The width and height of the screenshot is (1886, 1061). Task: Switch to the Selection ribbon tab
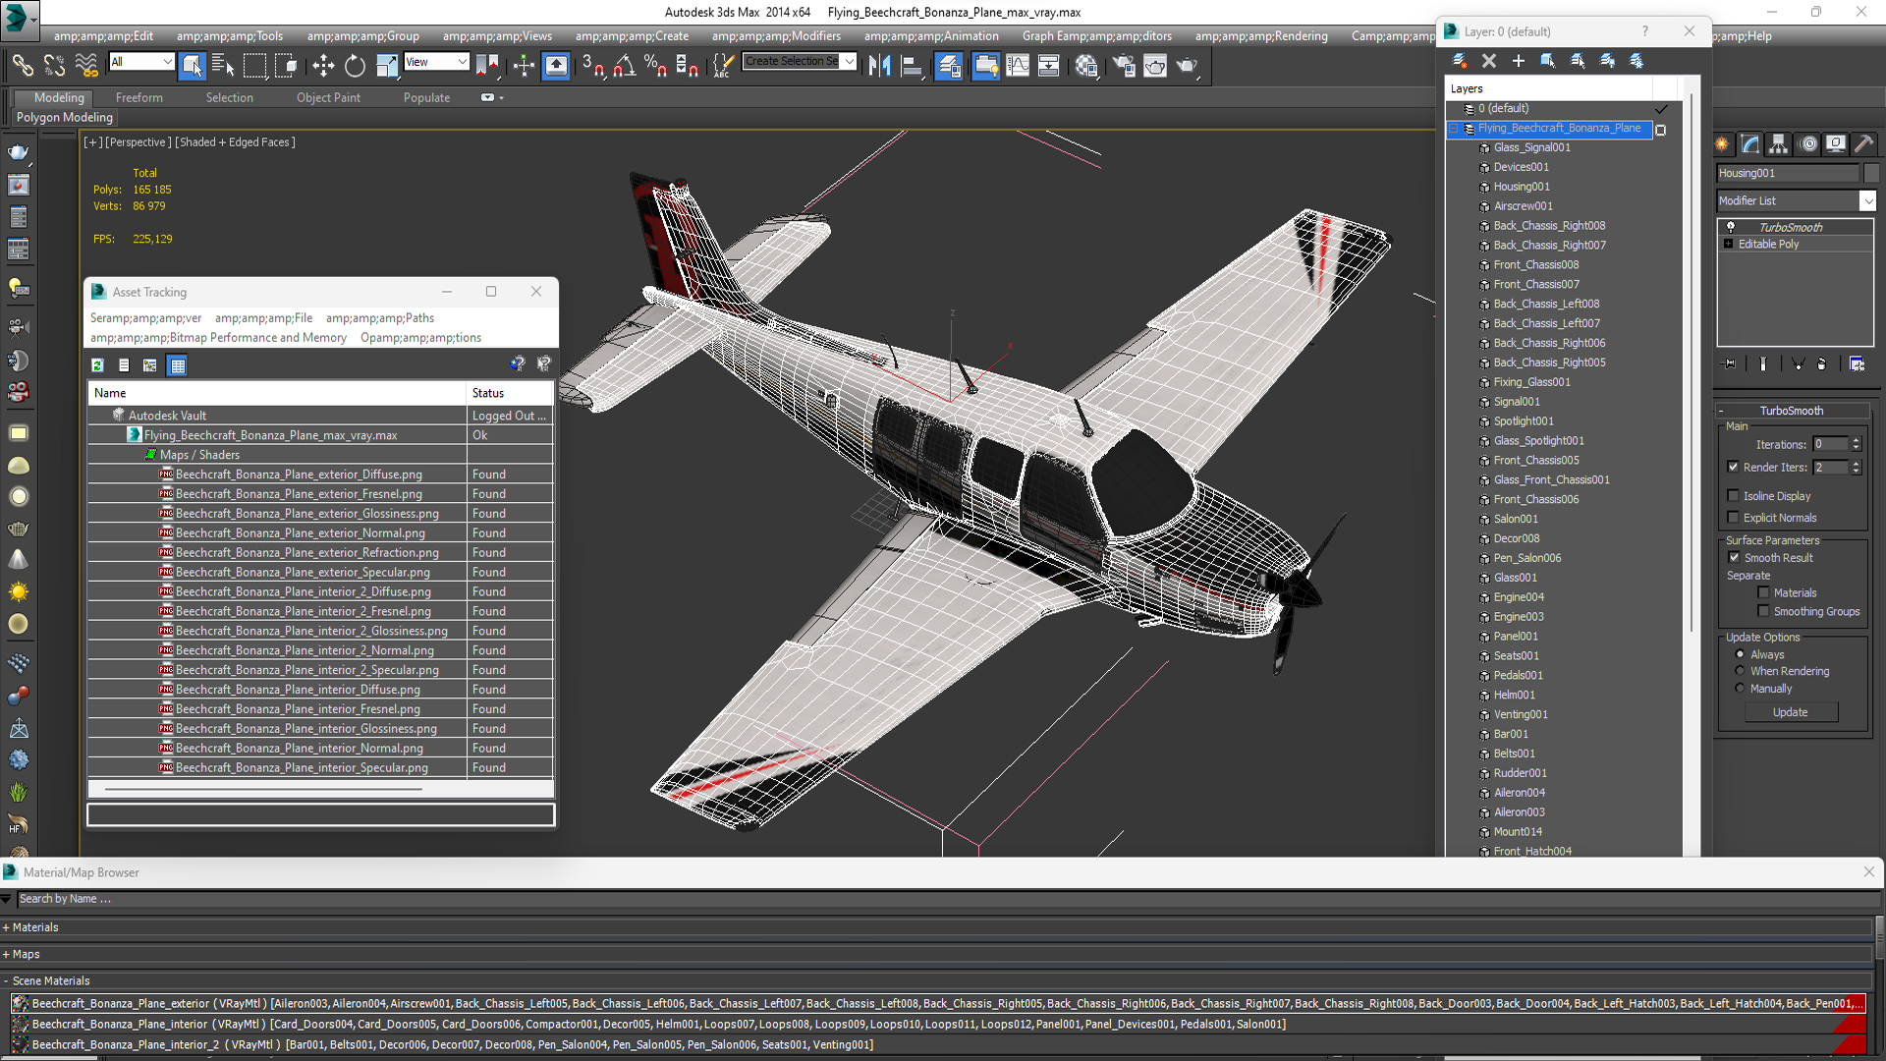coord(229,97)
